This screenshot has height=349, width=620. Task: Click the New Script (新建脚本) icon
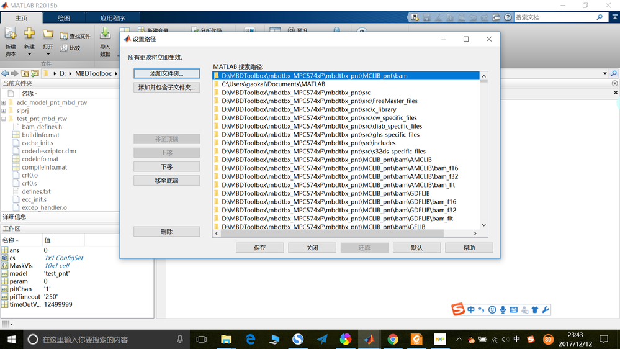tap(11, 34)
